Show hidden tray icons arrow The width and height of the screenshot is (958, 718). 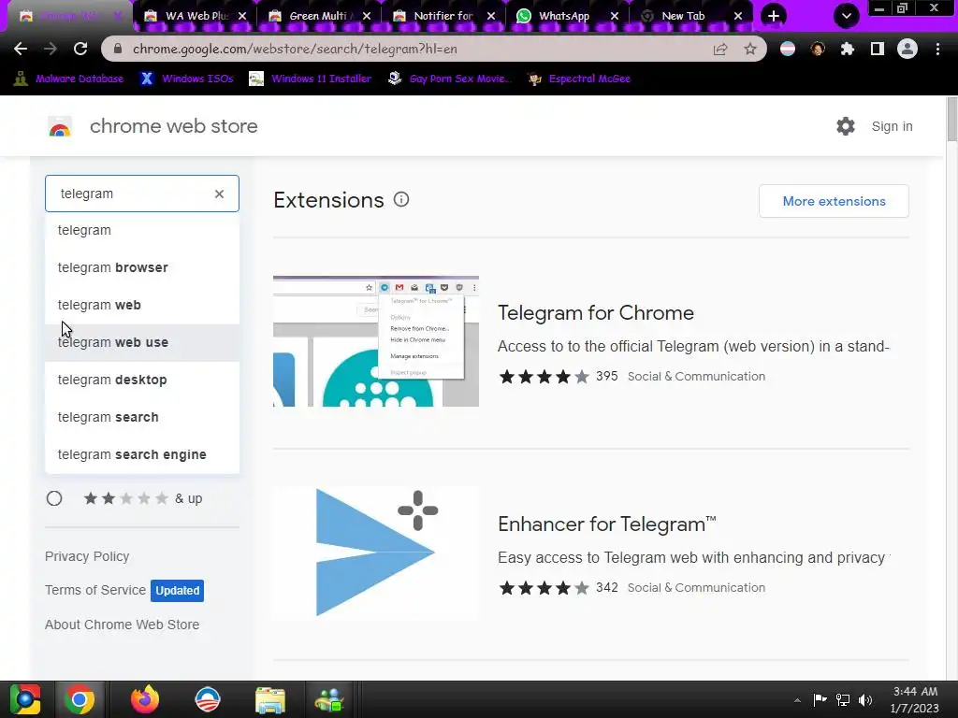point(797,700)
